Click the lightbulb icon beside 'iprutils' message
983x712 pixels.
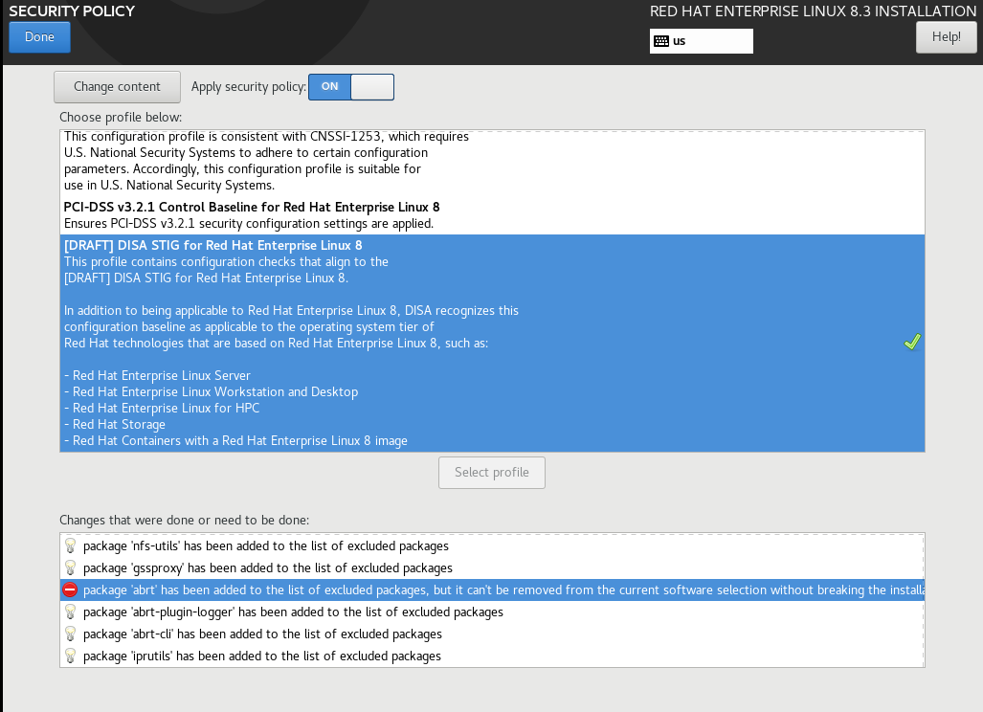point(70,656)
